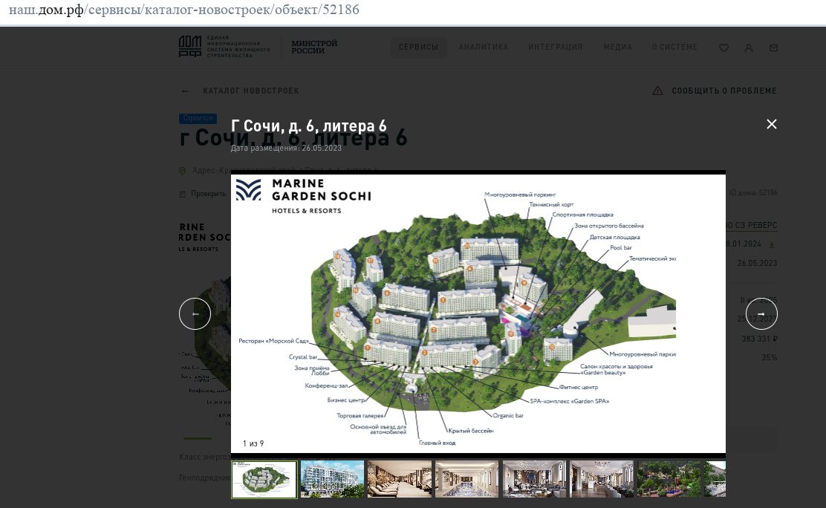Click the address bar URL
The image size is (826, 508).
pos(184,10)
